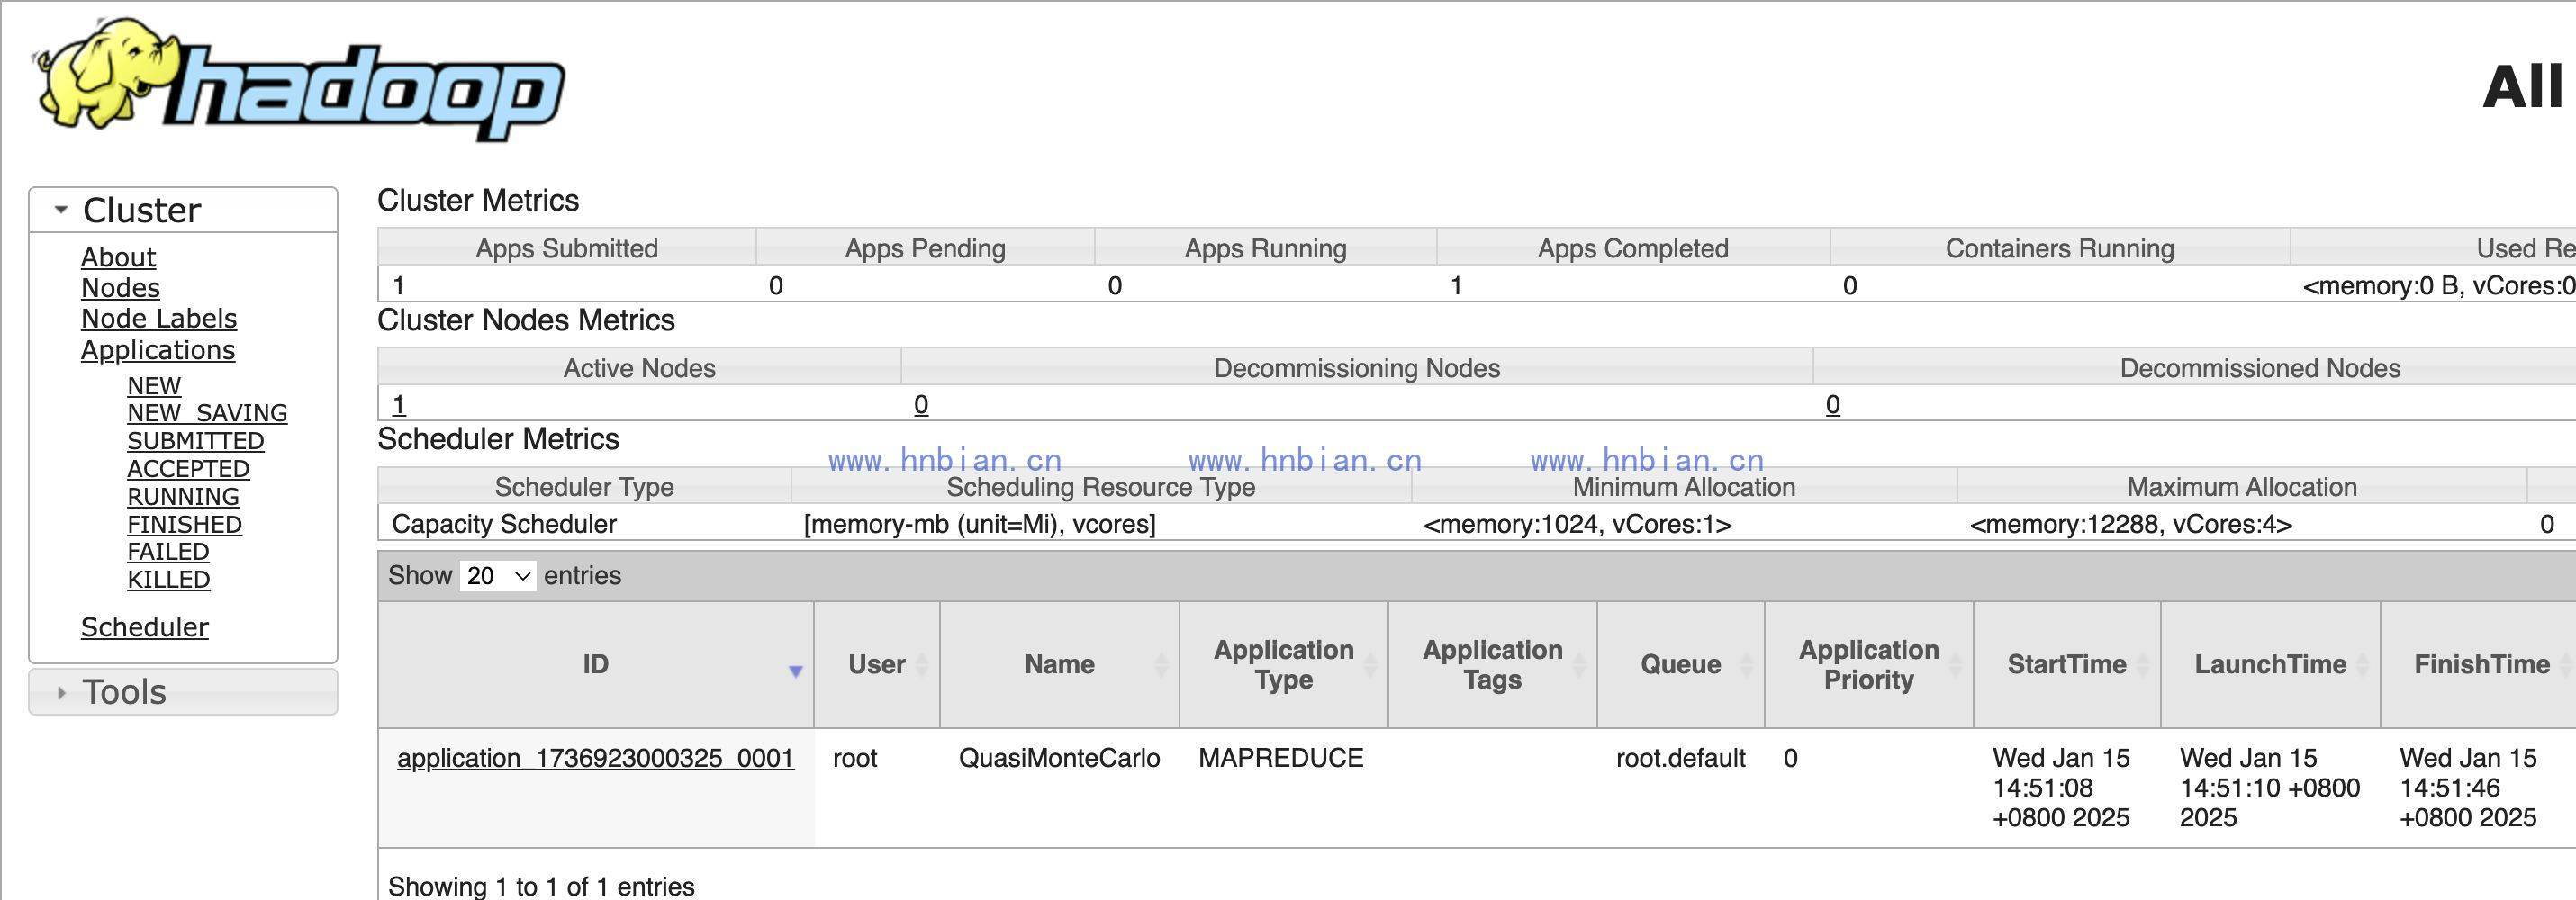Open the Nodes link
Screen dimensions: 2576x900
pyautogui.click(x=120, y=288)
